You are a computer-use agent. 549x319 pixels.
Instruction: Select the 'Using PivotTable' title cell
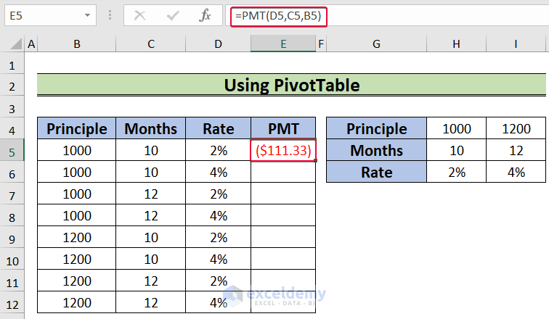pyautogui.click(x=291, y=86)
